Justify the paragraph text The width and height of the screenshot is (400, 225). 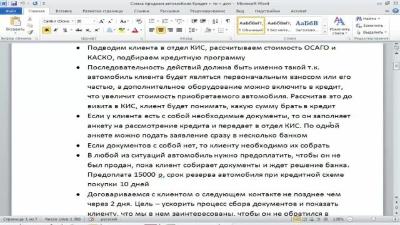click(x=179, y=30)
